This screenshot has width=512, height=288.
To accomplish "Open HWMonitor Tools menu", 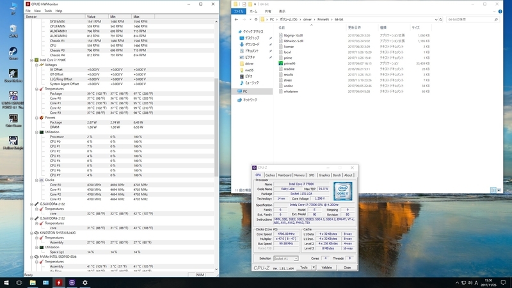I will [x=48, y=11].
